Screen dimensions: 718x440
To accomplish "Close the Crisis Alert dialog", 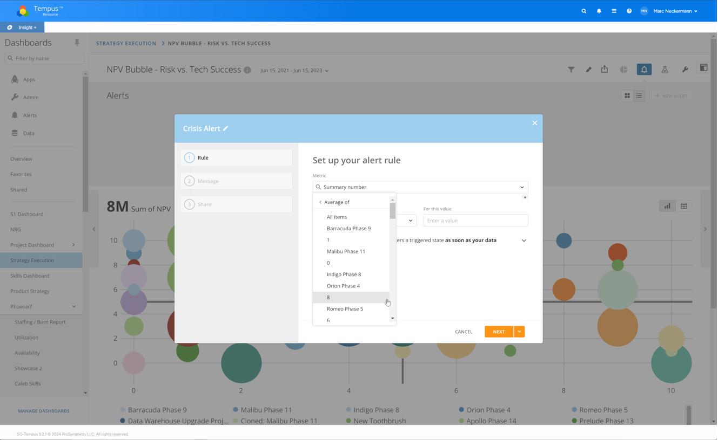I will [534, 123].
